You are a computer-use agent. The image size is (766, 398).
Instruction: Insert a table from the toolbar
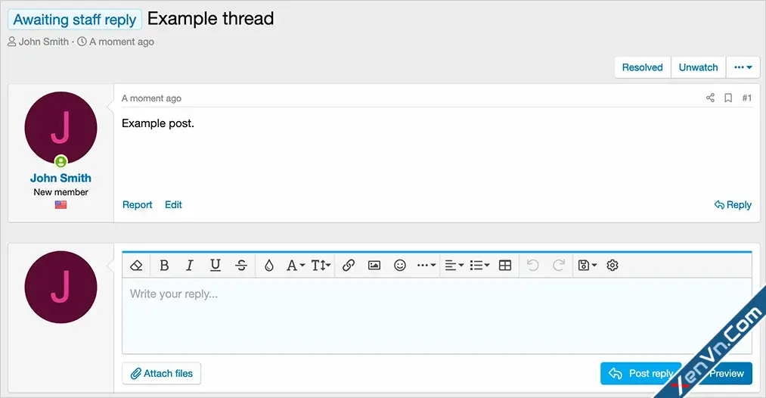[505, 265]
